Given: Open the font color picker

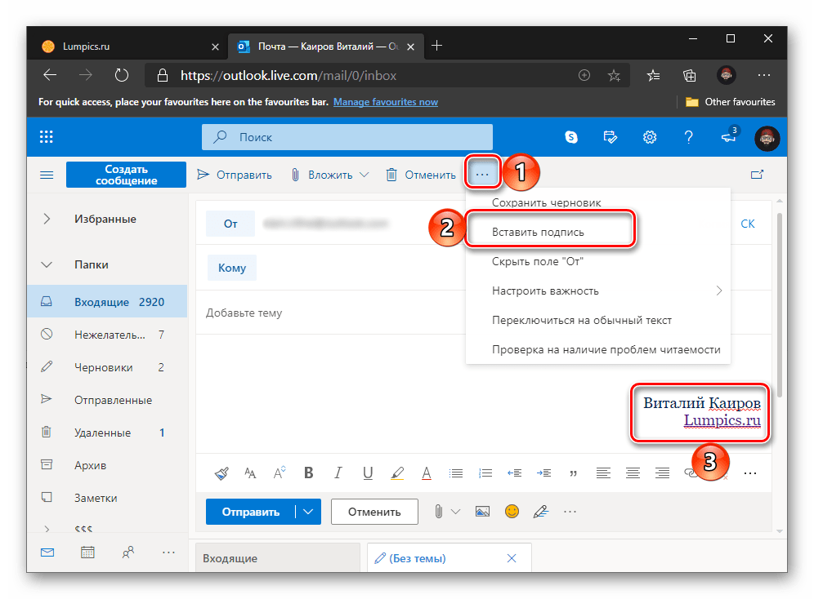Looking at the screenshot, I should (x=426, y=473).
